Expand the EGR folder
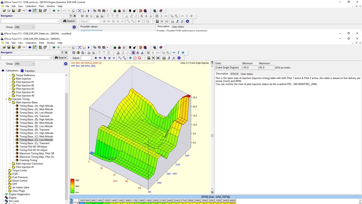 click(6, 174)
